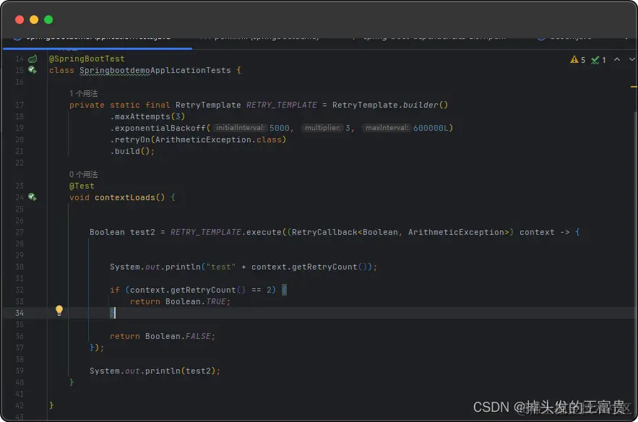
Task: Click line number 27 in the gutter
Action: pyautogui.click(x=20, y=232)
